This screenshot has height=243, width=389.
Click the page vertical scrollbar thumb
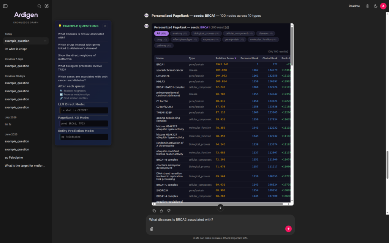(387, 165)
